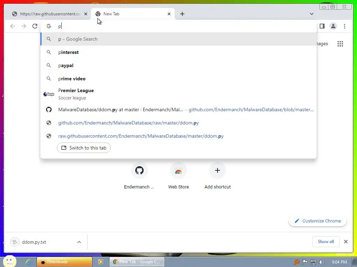
Task: Click the Google icon in address bar
Action: tap(49, 26)
